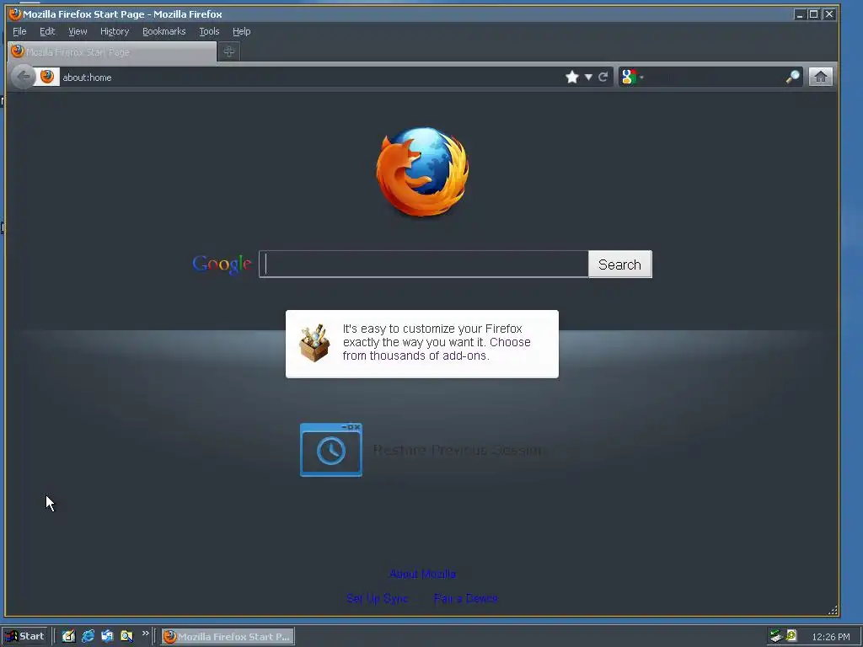Open the Google search engine selector
Viewport: 863px width, 647px height.
(632, 77)
